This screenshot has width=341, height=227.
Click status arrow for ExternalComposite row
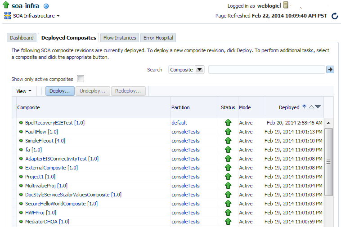(x=228, y=168)
